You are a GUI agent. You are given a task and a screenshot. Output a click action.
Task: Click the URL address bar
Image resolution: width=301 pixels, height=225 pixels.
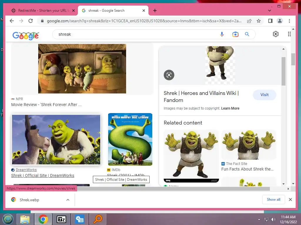[144, 21]
